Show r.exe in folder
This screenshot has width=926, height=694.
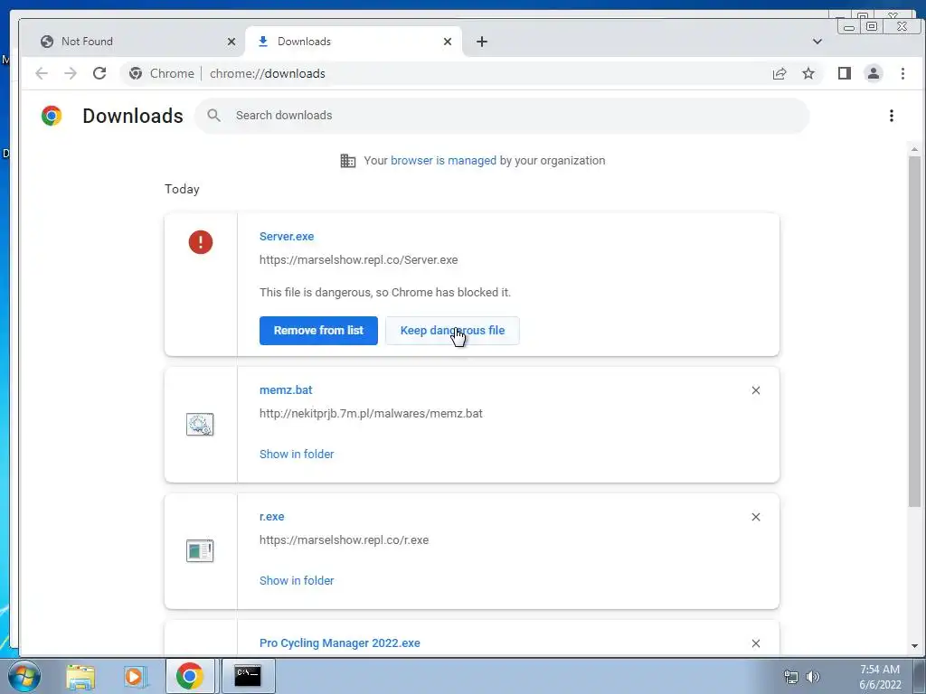click(297, 581)
